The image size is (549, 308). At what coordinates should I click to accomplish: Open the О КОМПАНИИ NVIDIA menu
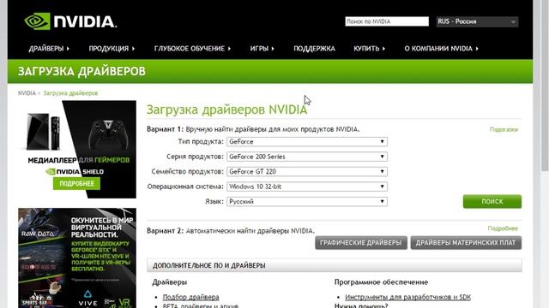click(441, 49)
